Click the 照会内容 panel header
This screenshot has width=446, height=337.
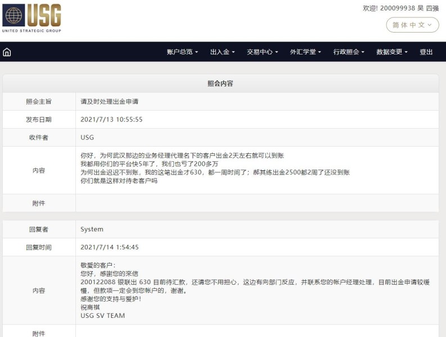pyautogui.click(x=220, y=83)
